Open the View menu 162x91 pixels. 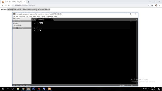(31, 17)
